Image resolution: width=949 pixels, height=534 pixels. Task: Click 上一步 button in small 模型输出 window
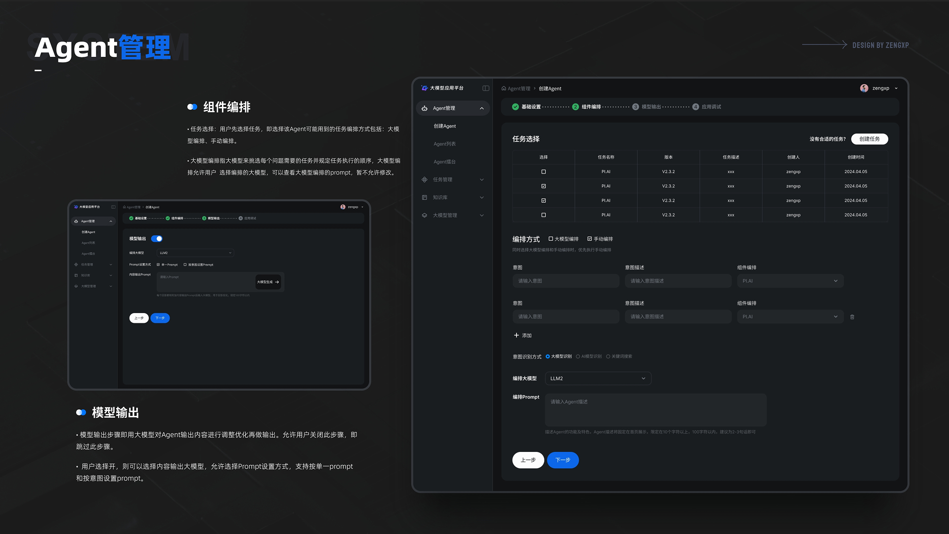click(x=139, y=318)
